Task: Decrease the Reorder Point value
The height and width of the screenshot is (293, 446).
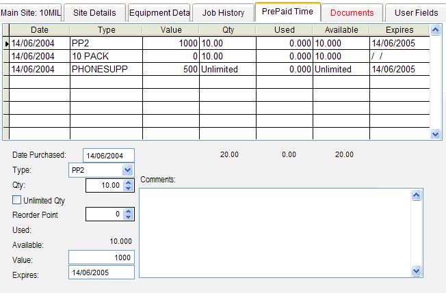Action: click(x=127, y=217)
